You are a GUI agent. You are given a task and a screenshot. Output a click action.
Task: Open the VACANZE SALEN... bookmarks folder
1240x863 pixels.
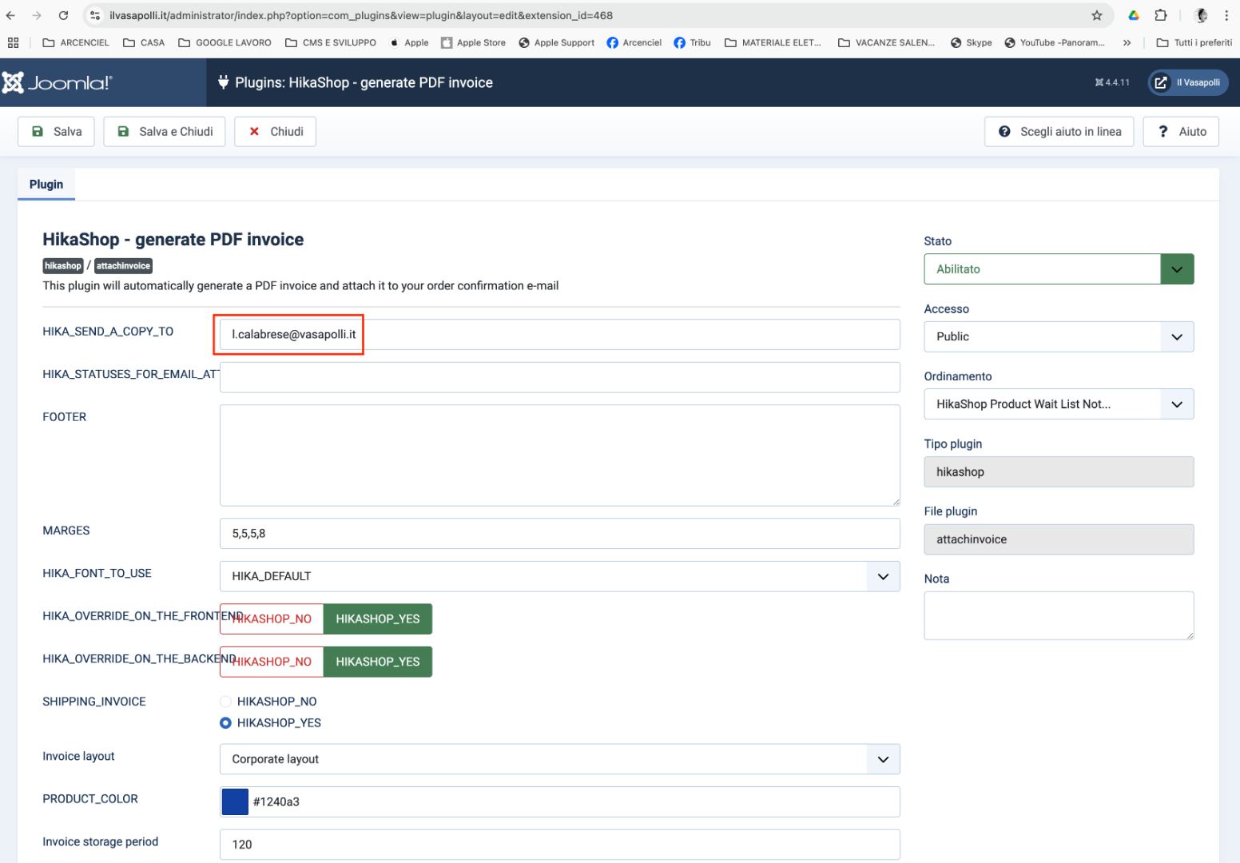coord(887,42)
